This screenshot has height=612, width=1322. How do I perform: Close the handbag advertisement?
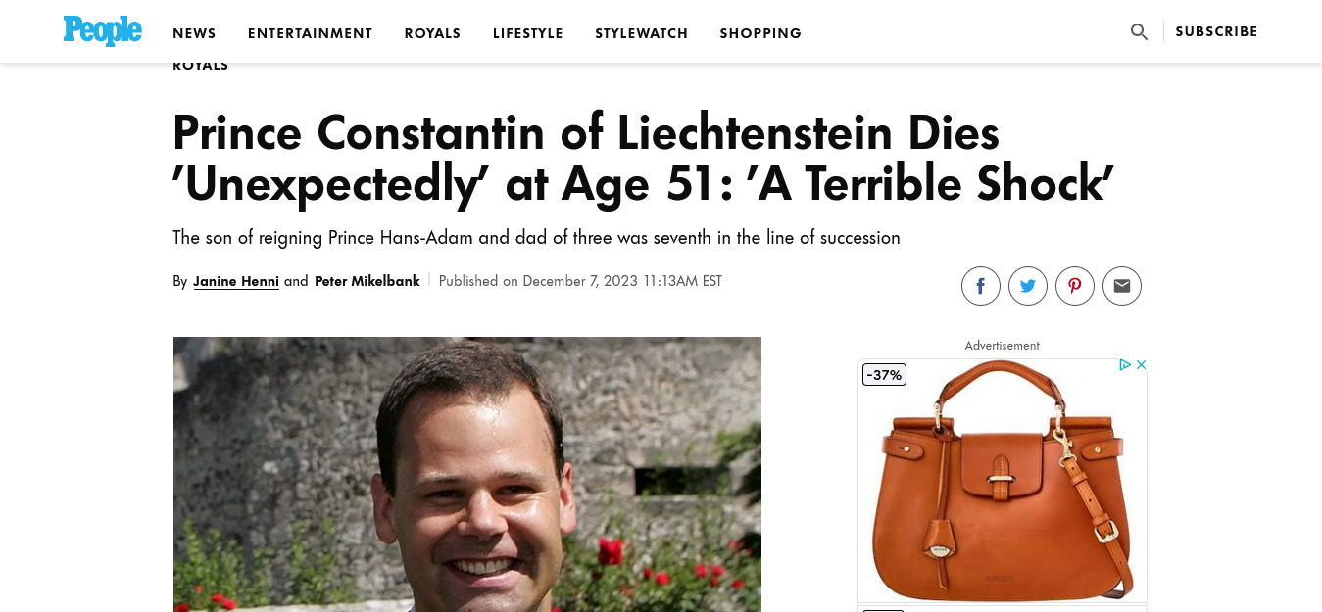(x=1141, y=365)
